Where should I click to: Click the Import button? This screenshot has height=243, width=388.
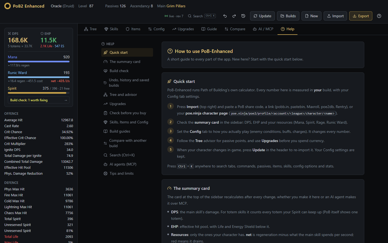coord(335,16)
